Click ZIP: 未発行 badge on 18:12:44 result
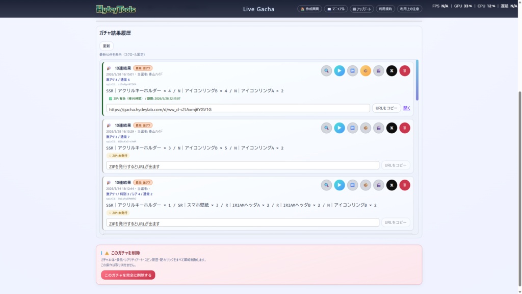This screenshot has width=522, height=294. 118,213
